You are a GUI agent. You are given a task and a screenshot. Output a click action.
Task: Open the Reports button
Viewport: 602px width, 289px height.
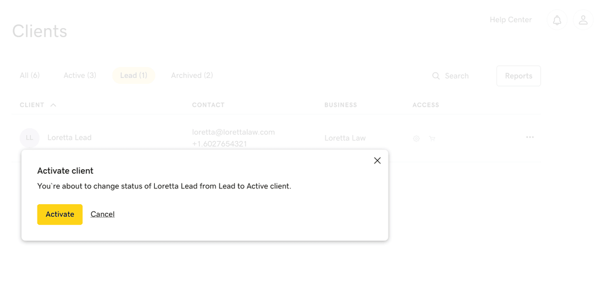pyautogui.click(x=518, y=76)
